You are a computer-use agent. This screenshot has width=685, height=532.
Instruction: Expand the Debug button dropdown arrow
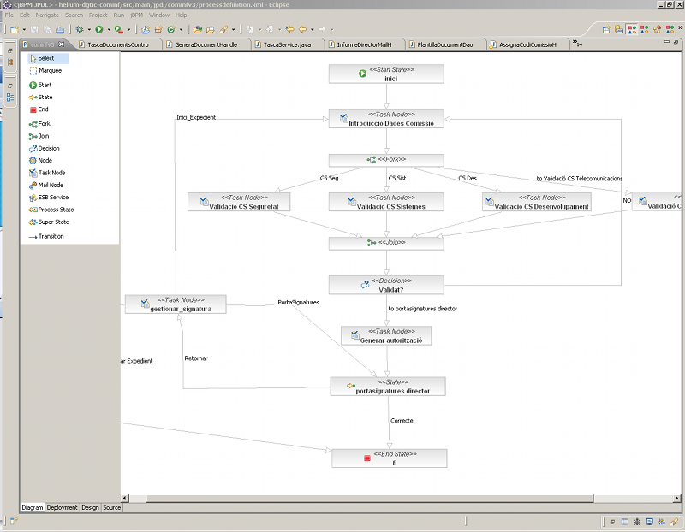(89, 29)
